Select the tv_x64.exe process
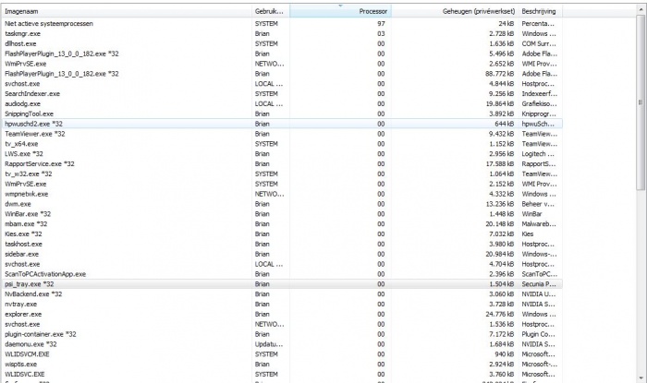This screenshot has width=647, height=383. [x=282, y=144]
